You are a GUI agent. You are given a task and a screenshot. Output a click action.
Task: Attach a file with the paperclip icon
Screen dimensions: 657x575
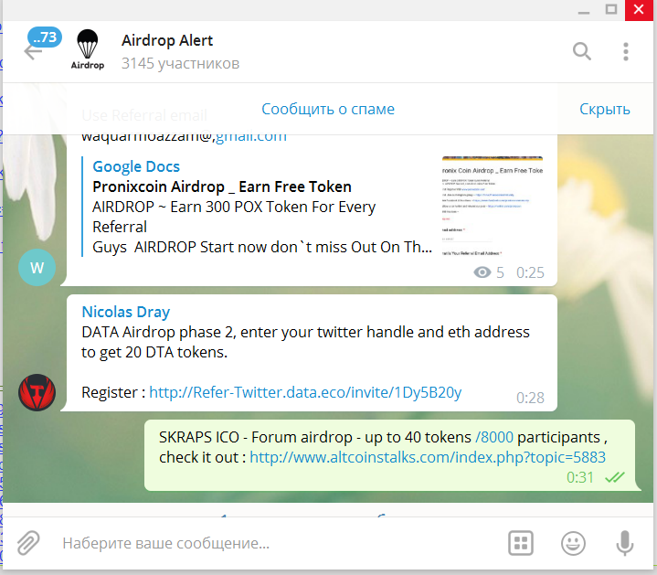point(28,543)
